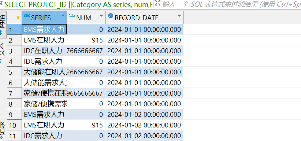Click RECORD_DATE cell in row 5
The width and height of the screenshot is (301, 141).
(144, 72)
